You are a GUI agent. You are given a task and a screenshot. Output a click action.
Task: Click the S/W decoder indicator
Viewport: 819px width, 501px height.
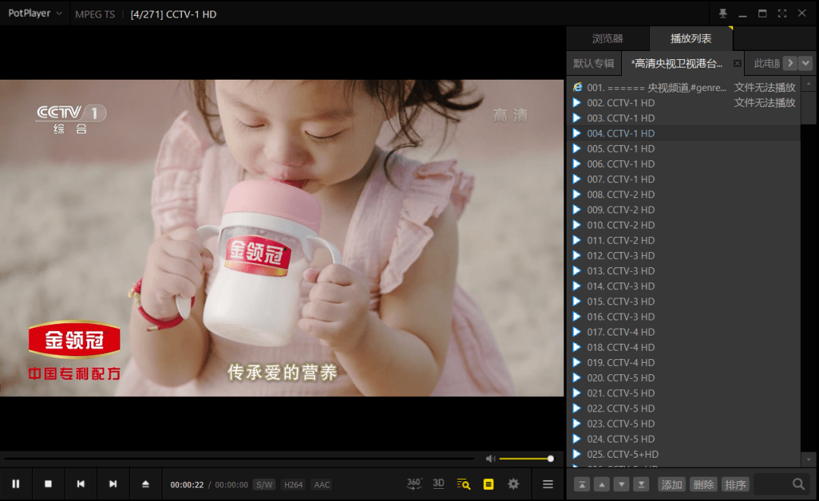coord(265,485)
